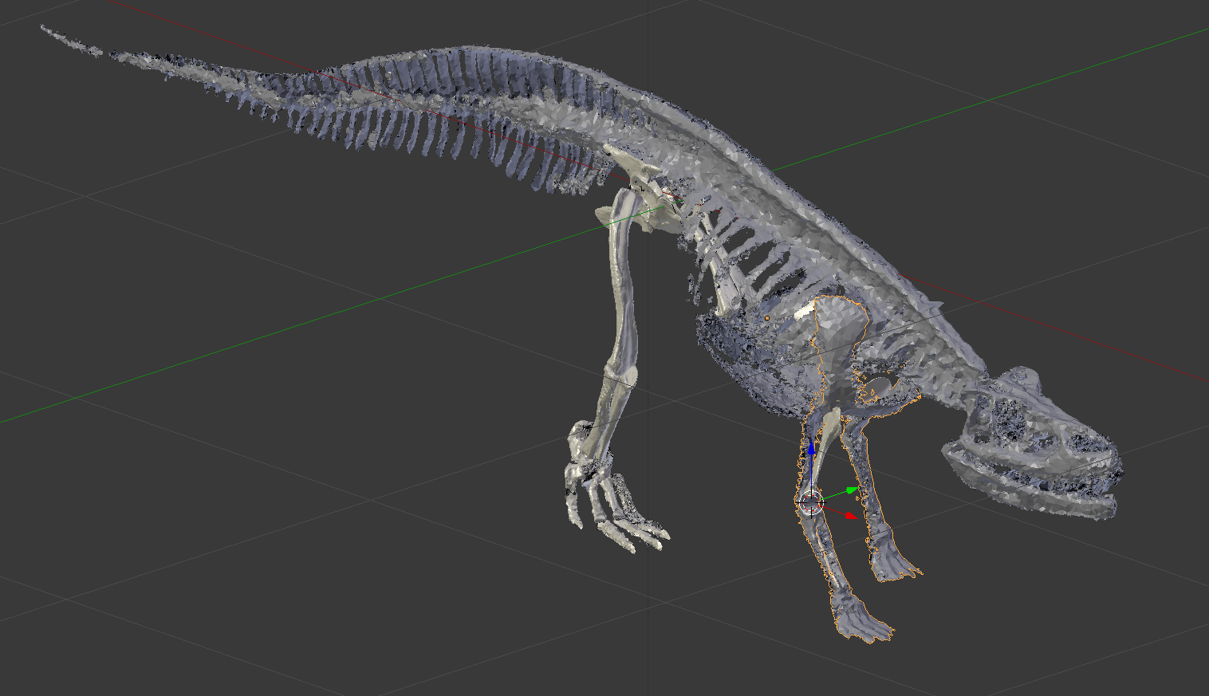Screen dimensions: 1209x696
Task: Click the bright white fragment near shoulder
Action: coord(804,310)
